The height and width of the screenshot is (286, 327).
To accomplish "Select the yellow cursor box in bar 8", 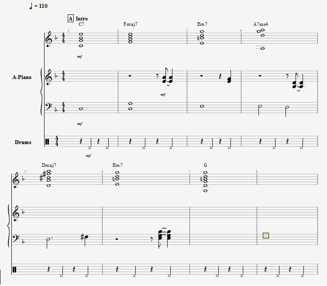I will pos(266,235).
